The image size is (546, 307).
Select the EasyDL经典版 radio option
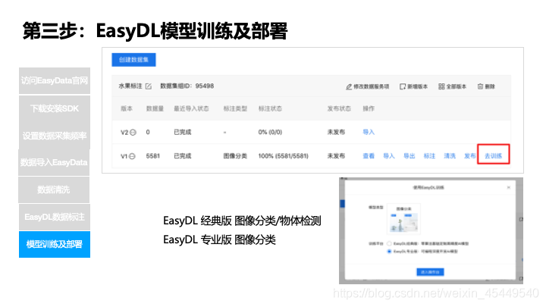(389, 243)
